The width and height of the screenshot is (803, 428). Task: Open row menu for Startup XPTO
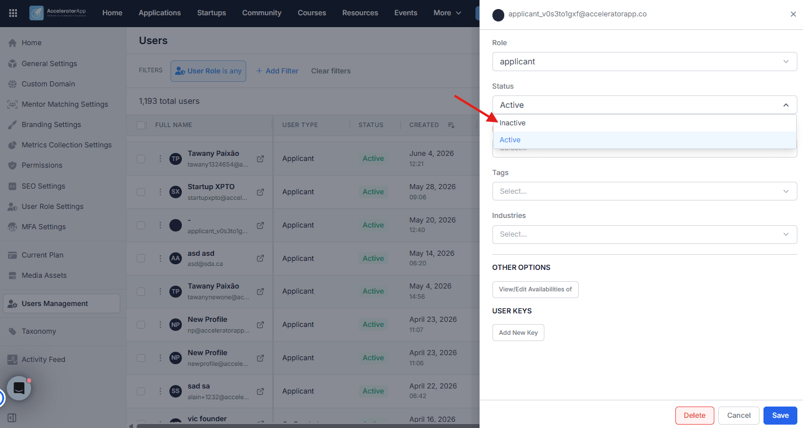[160, 192]
